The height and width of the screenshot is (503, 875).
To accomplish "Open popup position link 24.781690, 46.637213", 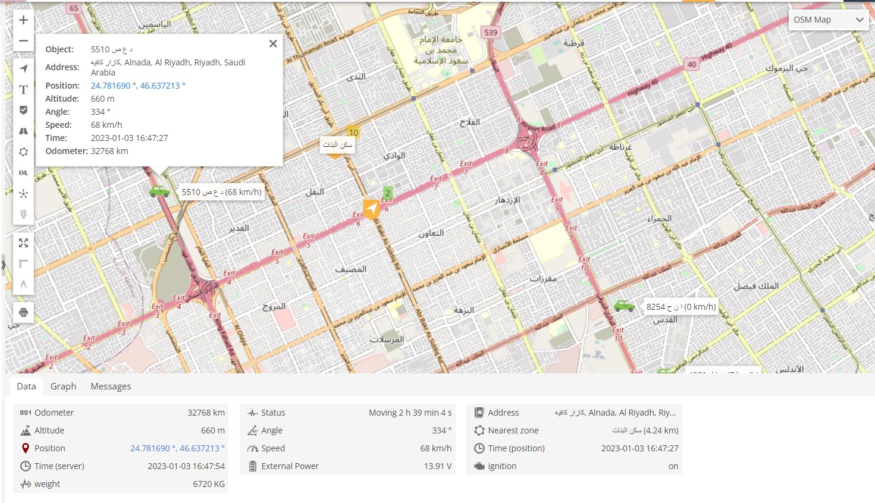I will 138,86.
